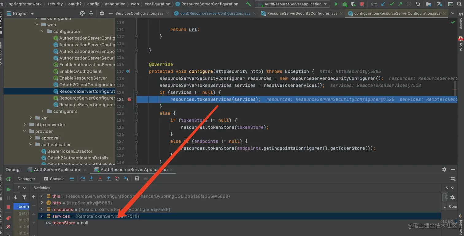Open the Console tab in Debug panel
Image resolution: width=464 pixels, height=236 pixels.
(54, 179)
